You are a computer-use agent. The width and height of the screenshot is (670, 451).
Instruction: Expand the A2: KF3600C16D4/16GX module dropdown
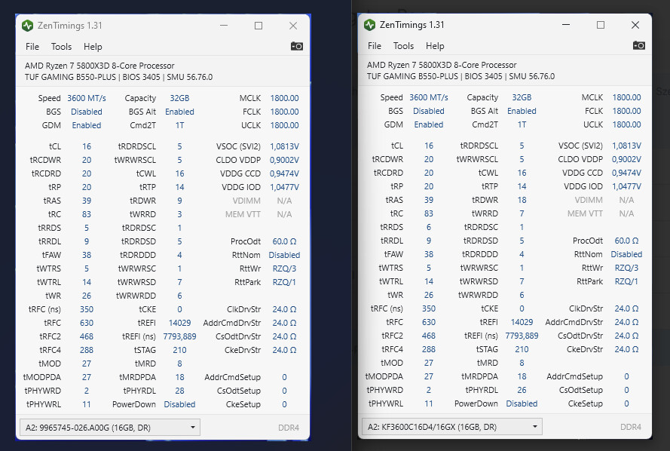pyautogui.click(x=452, y=427)
